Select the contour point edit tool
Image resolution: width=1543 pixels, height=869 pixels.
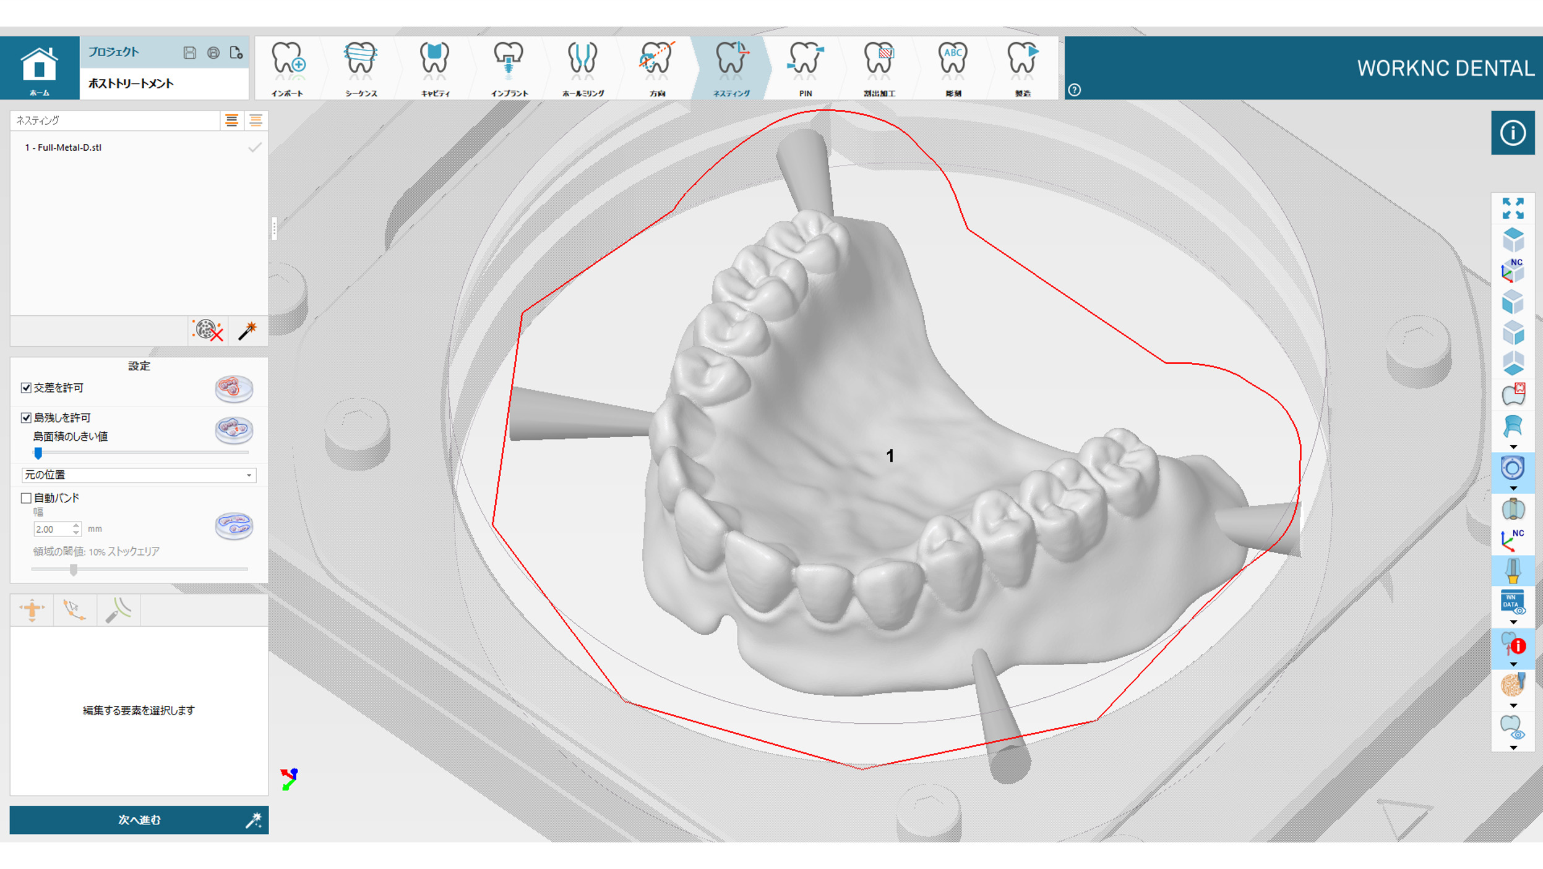[75, 610]
